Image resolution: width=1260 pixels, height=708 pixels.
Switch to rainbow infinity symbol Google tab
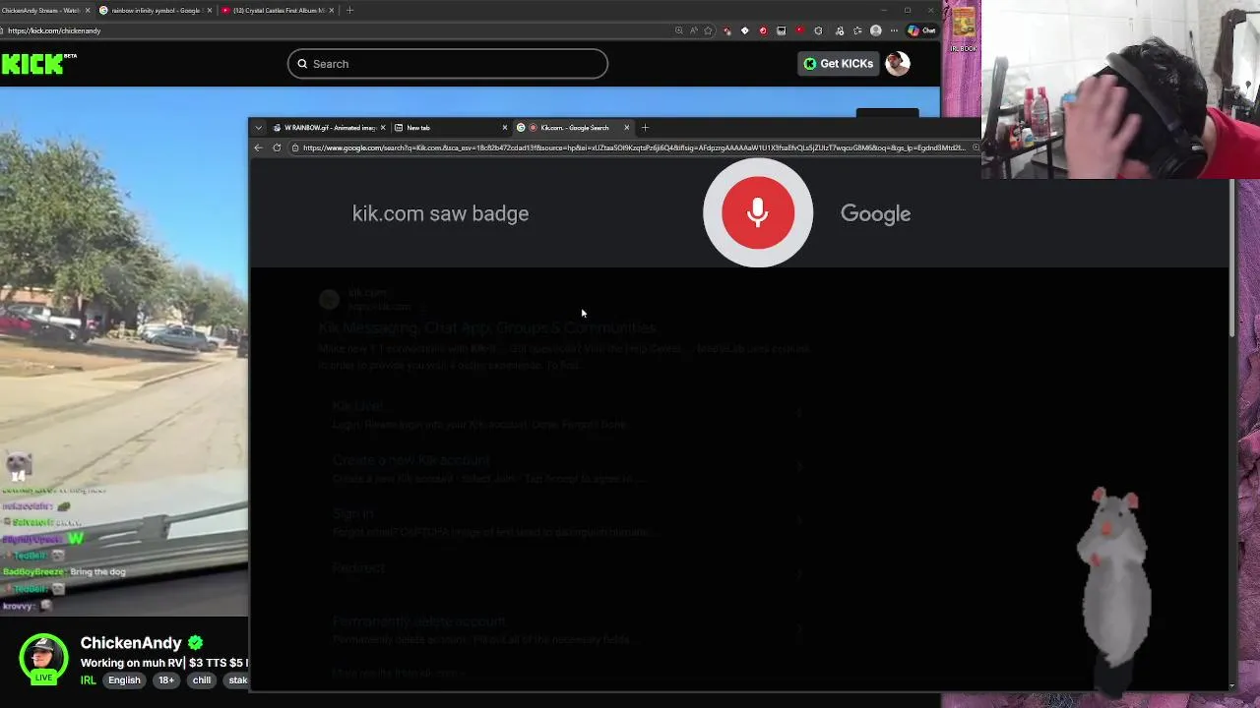[x=156, y=10]
